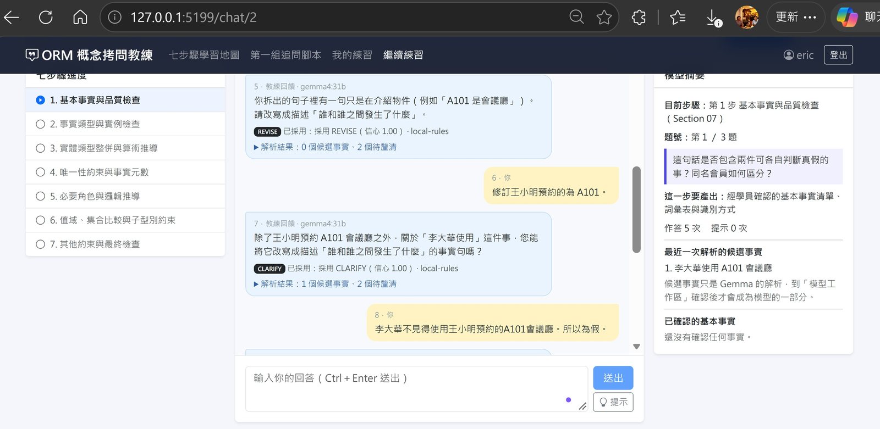Open the zoom magnifier icon in address bar
880x429 pixels.
pos(576,18)
